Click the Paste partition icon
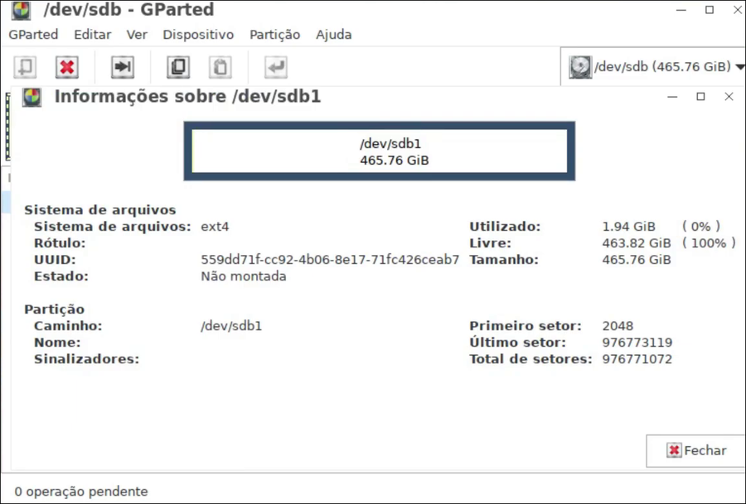This screenshot has width=746, height=504. pyautogui.click(x=220, y=67)
